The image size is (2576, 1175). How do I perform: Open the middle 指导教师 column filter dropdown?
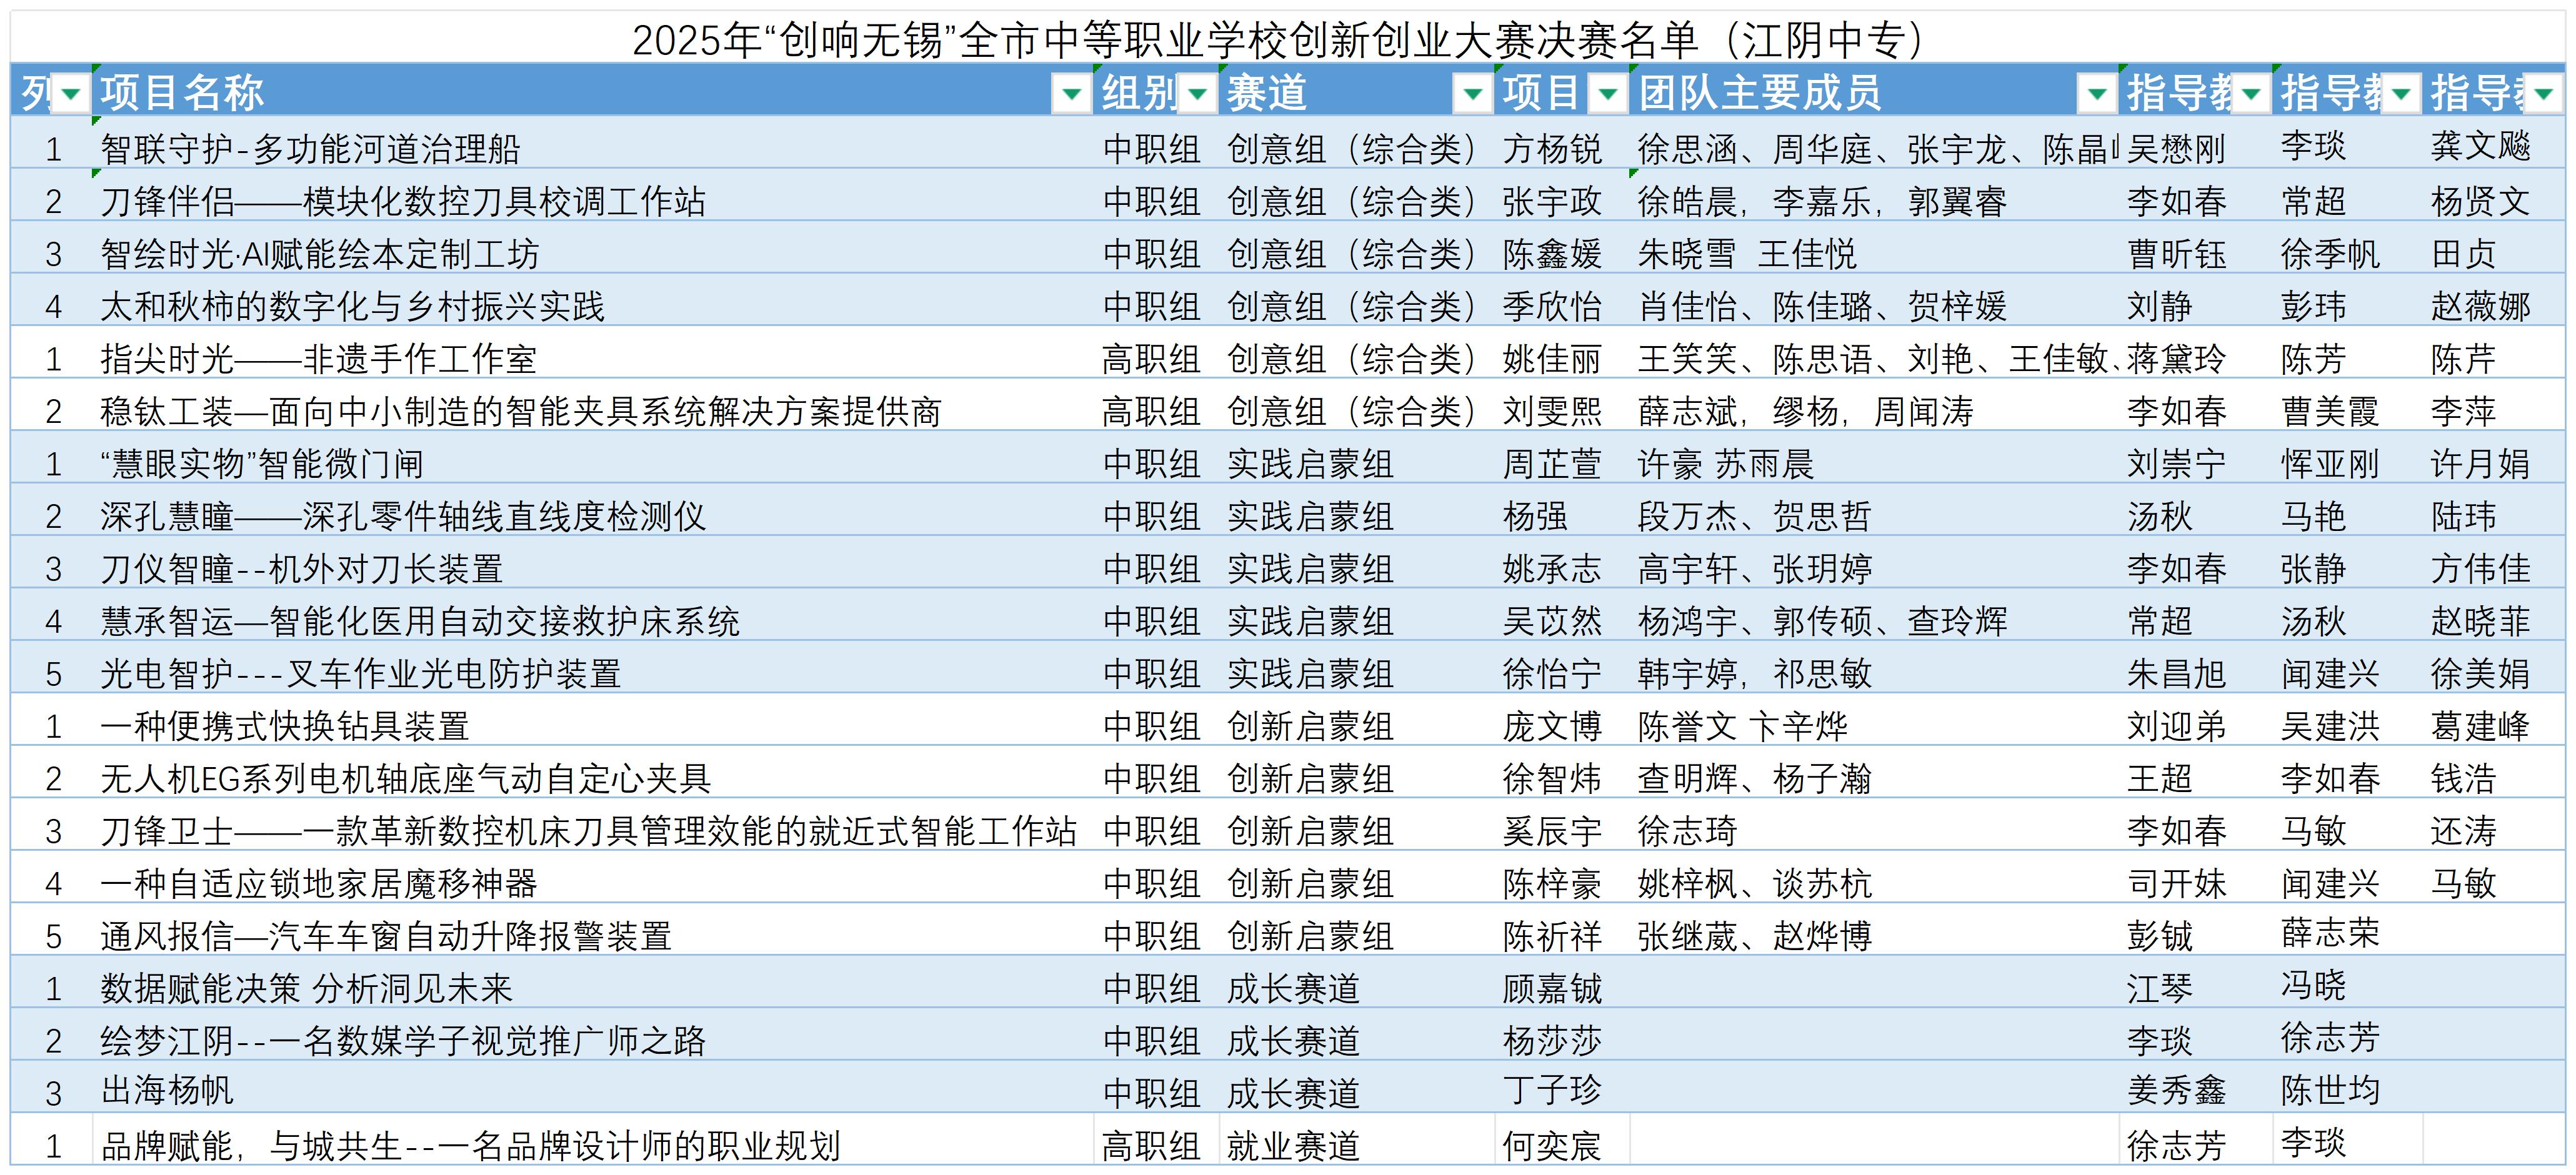(x=2400, y=97)
